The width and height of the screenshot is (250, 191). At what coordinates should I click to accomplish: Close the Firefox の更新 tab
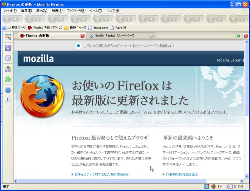82,36
